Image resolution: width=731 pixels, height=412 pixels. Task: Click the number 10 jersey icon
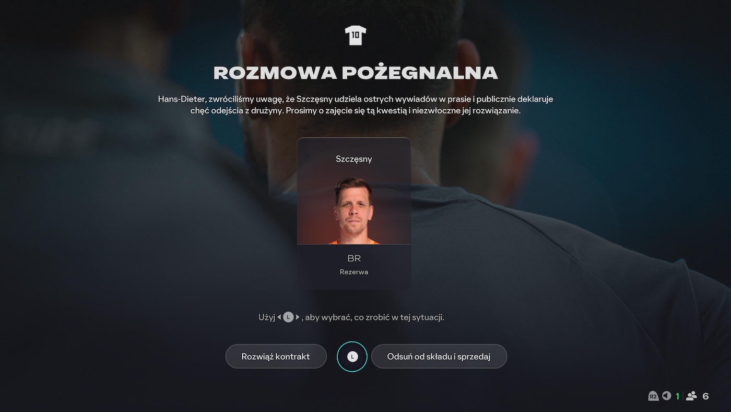[356, 36]
